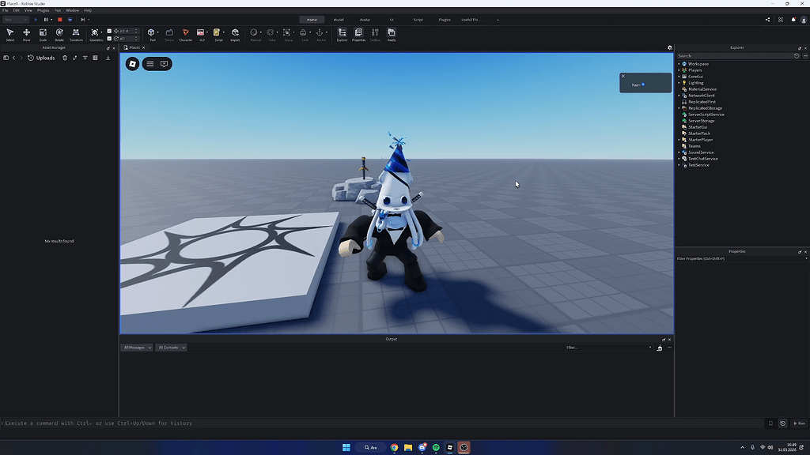
Task: Insert a Part from toolbar
Action: coord(151,34)
